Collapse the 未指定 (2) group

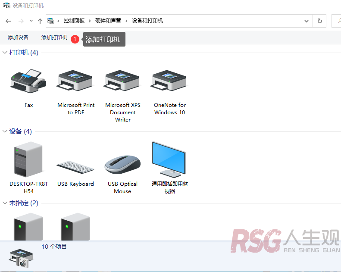point(5,203)
